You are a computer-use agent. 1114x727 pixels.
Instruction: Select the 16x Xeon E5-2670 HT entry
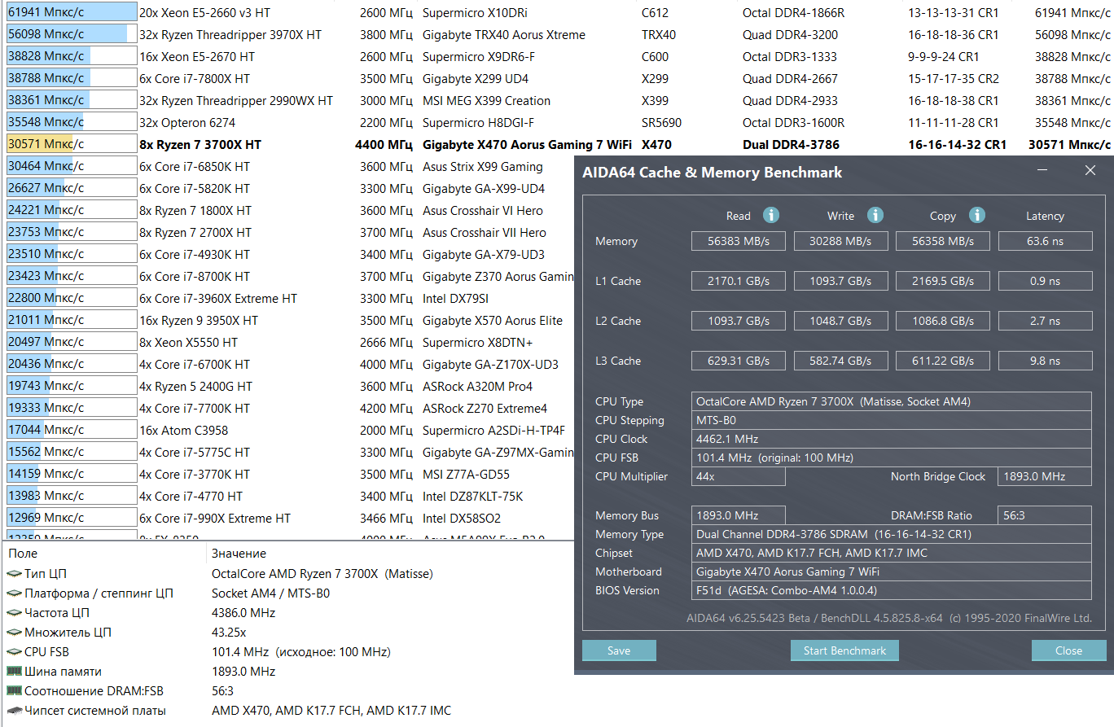(557, 56)
